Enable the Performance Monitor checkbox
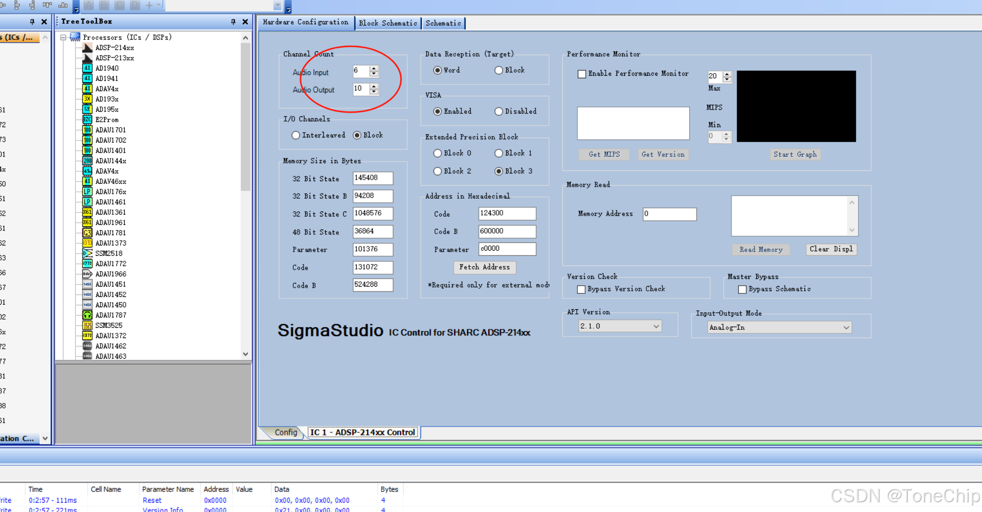Image resolution: width=982 pixels, height=512 pixels. pyautogui.click(x=582, y=74)
